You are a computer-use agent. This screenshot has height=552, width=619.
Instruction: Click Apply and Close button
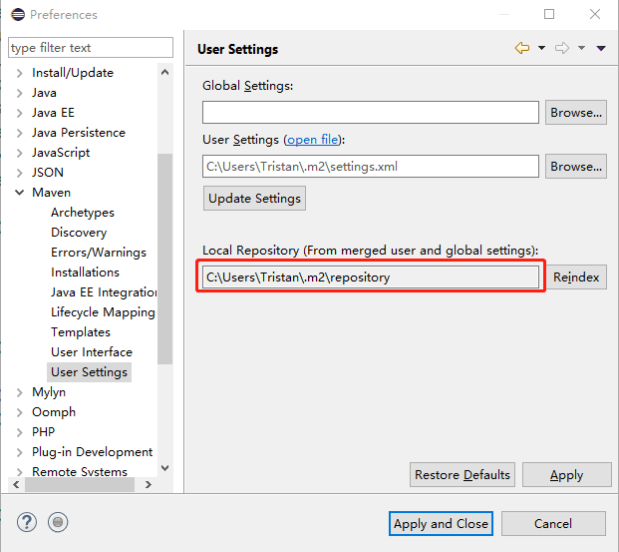pos(441,523)
